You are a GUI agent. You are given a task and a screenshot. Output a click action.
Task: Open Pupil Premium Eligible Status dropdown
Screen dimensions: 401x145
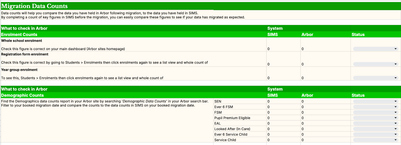(x=375, y=118)
